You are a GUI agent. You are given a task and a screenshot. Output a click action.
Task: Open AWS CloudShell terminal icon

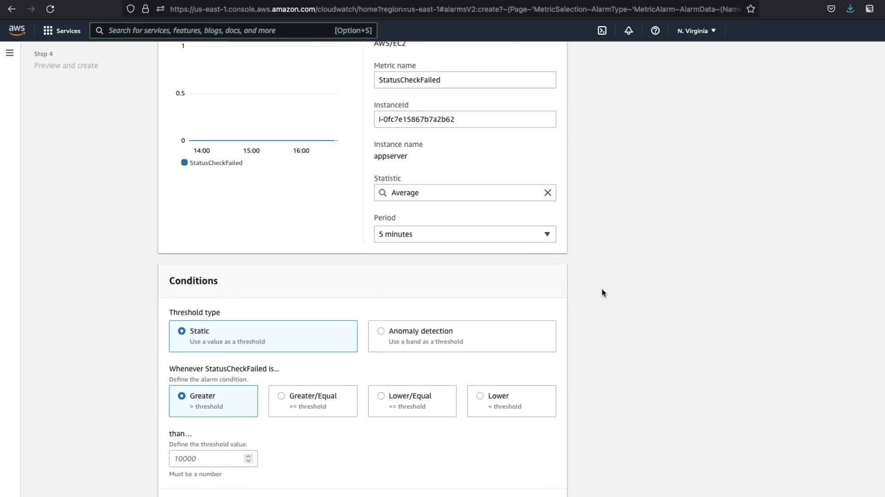click(602, 30)
